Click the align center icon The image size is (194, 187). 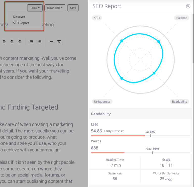point(12,42)
